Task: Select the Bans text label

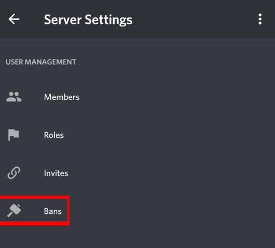Action: pos(53,211)
